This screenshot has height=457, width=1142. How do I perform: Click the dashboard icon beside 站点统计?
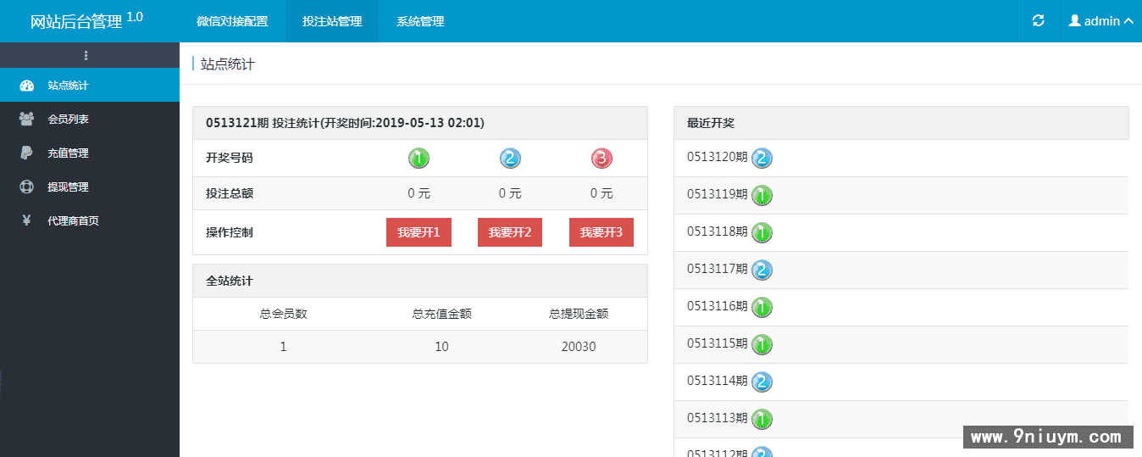point(26,86)
